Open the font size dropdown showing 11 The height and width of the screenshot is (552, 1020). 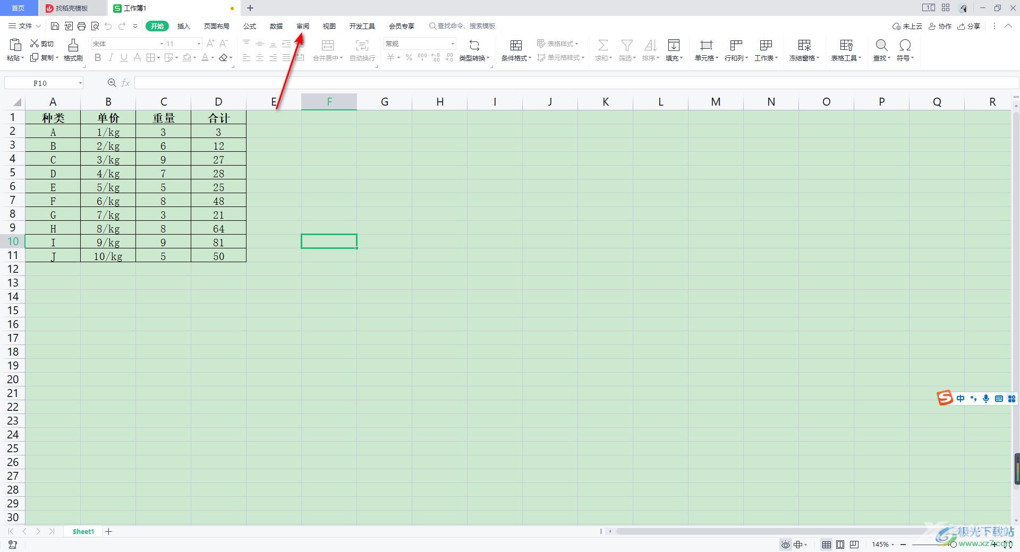[199, 44]
